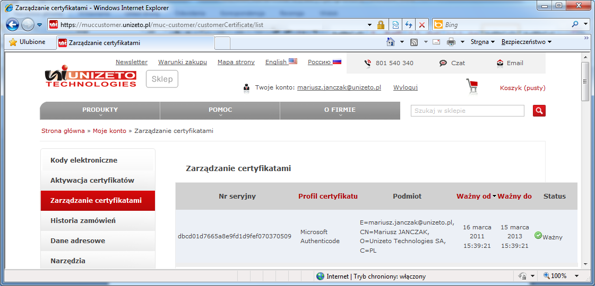The width and height of the screenshot is (595, 286).
Task: Open the Czat chat bubble icon
Action: [x=443, y=63]
